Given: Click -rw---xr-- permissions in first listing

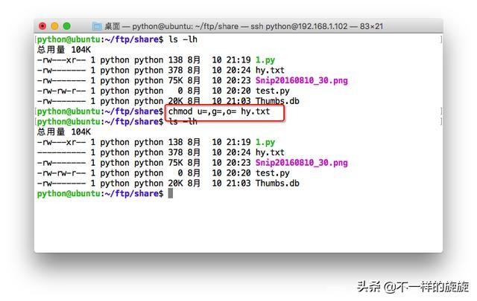Looking at the screenshot, I should point(61,60).
